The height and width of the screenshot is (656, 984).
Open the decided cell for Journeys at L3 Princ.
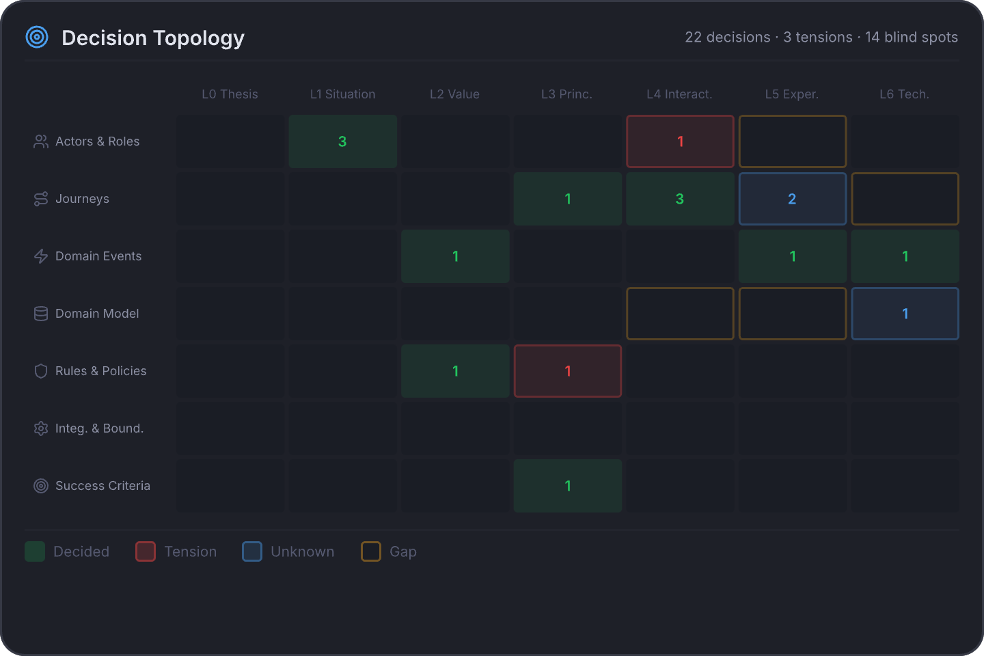click(567, 199)
